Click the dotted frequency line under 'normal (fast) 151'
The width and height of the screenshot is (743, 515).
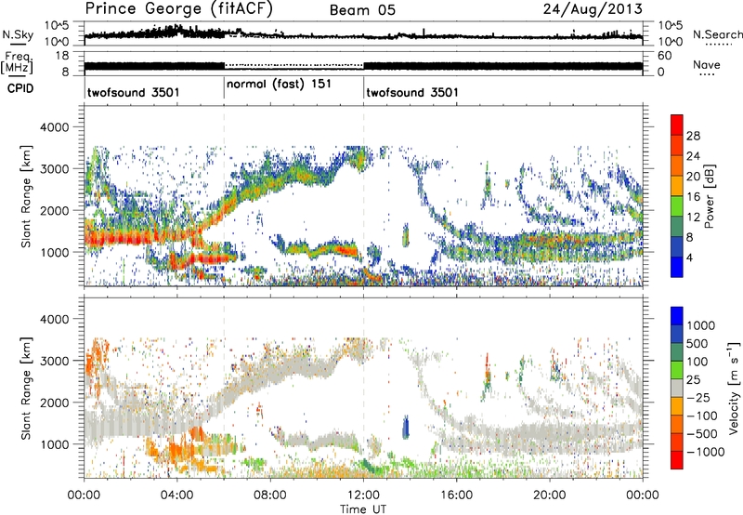pos(293,65)
